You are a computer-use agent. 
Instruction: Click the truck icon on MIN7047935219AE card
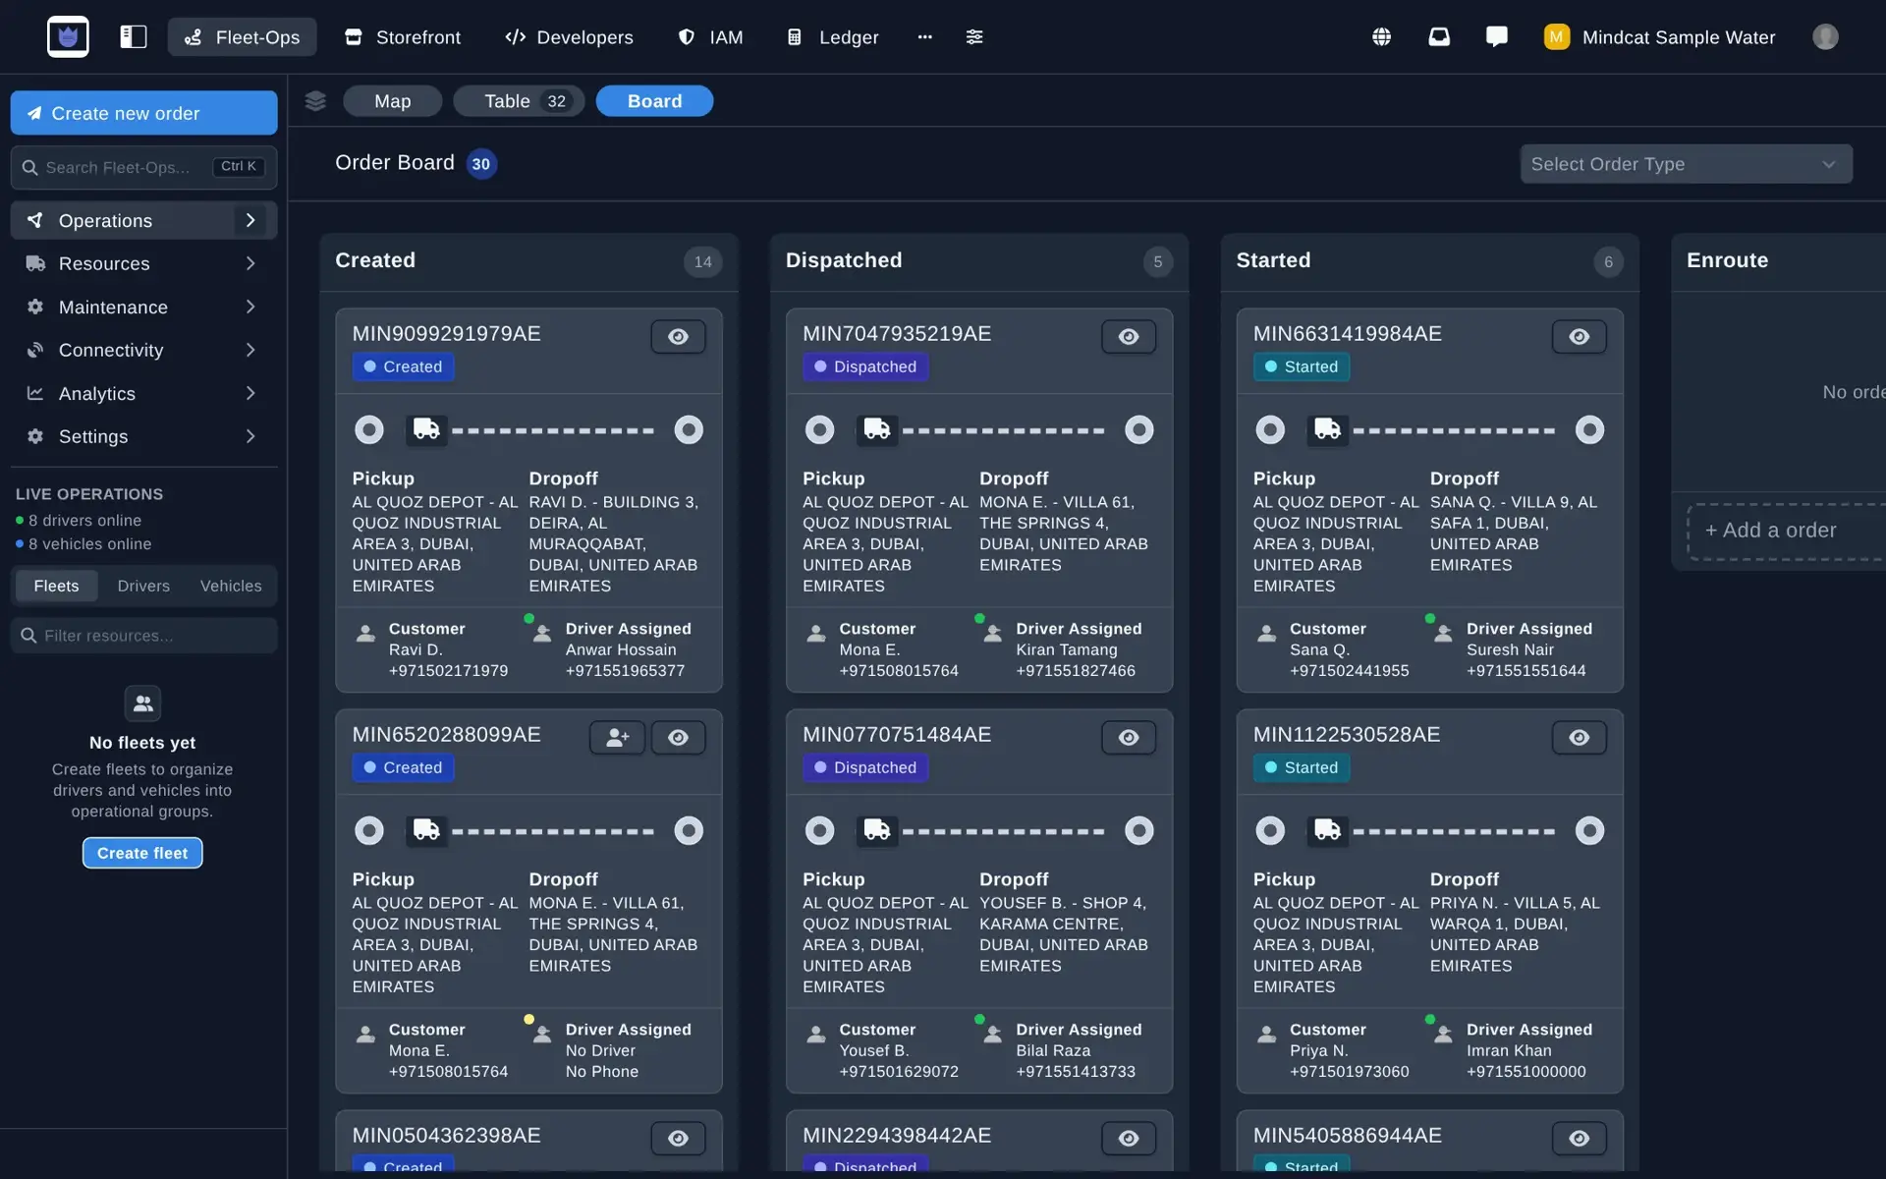point(877,429)
